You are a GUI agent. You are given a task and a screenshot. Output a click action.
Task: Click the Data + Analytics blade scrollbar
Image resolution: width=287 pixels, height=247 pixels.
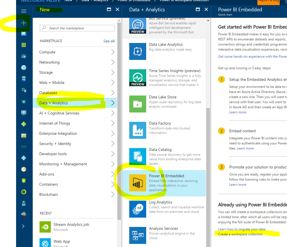tap(208, 177)
